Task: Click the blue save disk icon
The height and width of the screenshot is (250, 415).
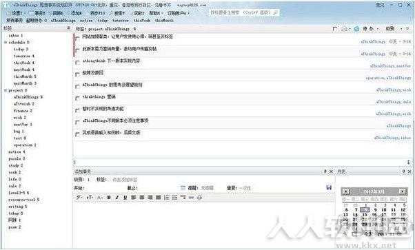Action: tap(329, 187)
